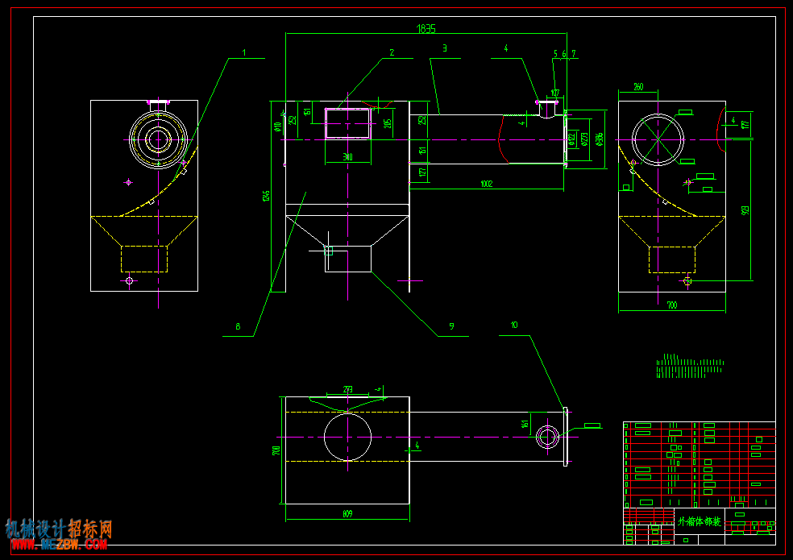This screenshot has height=560, width=793.
Task: Select part callout number 1 label
Action: [x=244, y=52]
